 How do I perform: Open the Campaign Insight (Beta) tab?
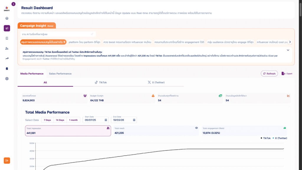(37, 26)
